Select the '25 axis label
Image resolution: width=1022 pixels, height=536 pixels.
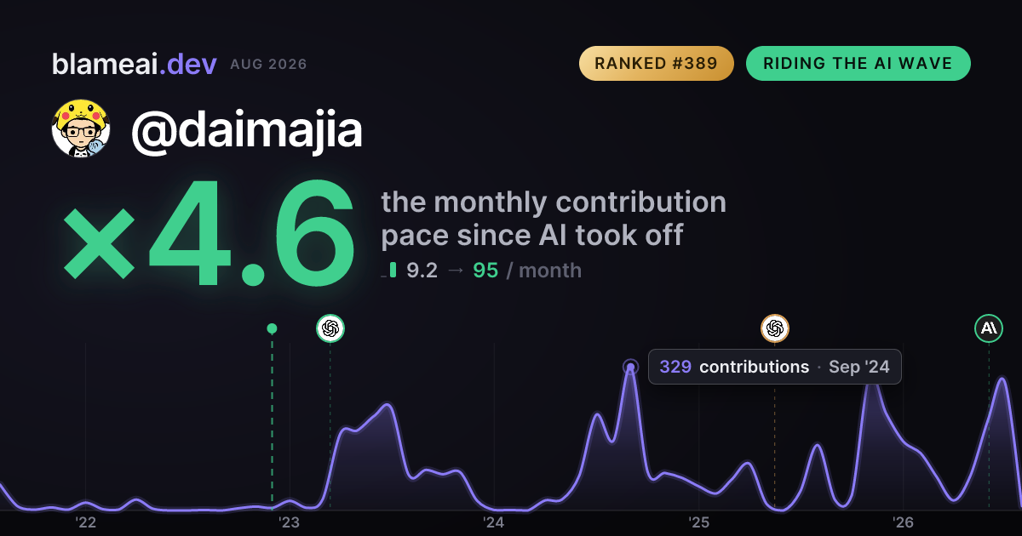[x=698, y=522]
